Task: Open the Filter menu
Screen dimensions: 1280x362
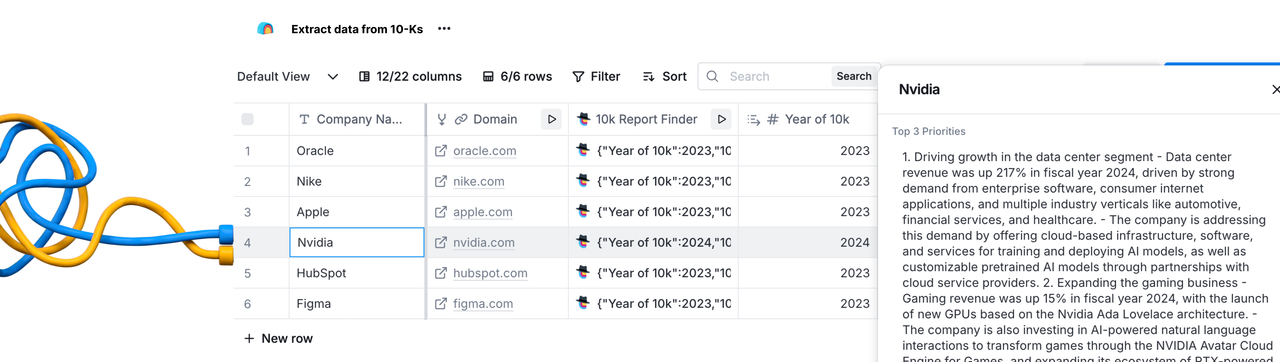Action: (596, 76)
